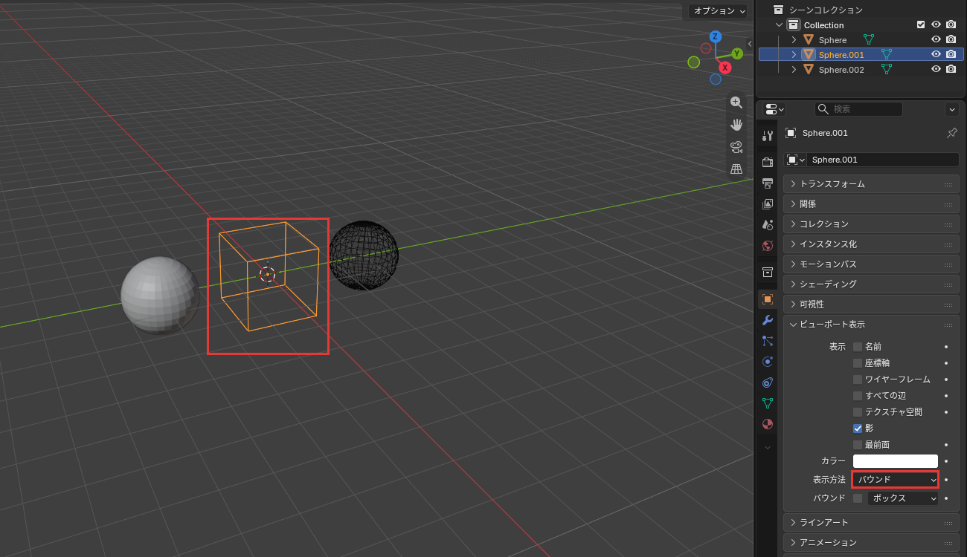Click the 検索 search field in properties
Screen dimensions: 967x557
click(858, 109)
